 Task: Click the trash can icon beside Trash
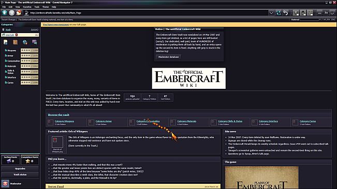3,30
